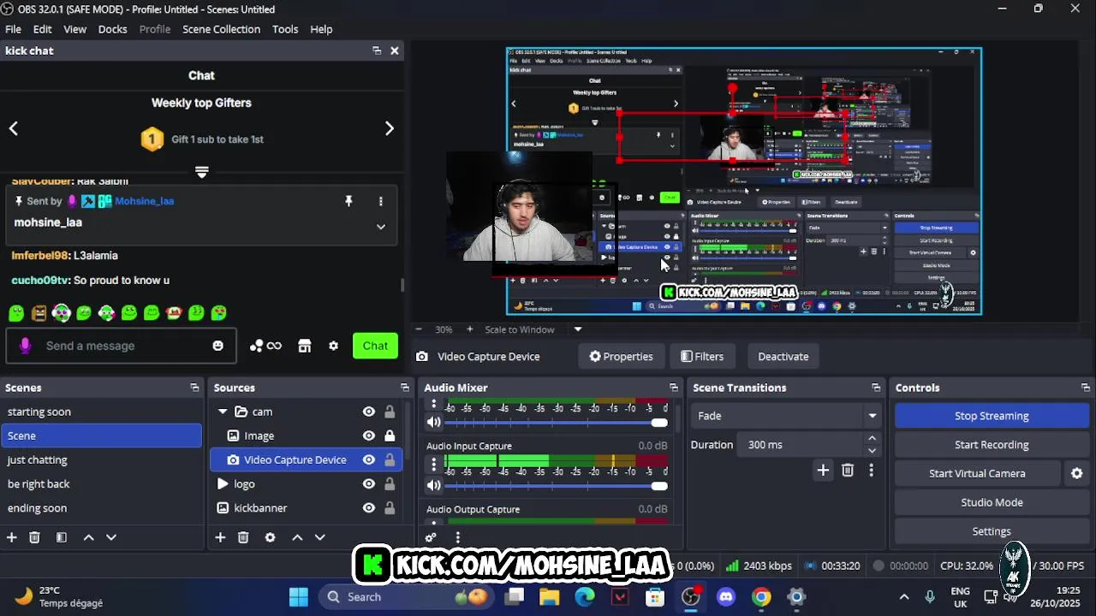Viewport: 1096px width, 616px height.
Task: Click Start Recording
Action: (992, 445)
